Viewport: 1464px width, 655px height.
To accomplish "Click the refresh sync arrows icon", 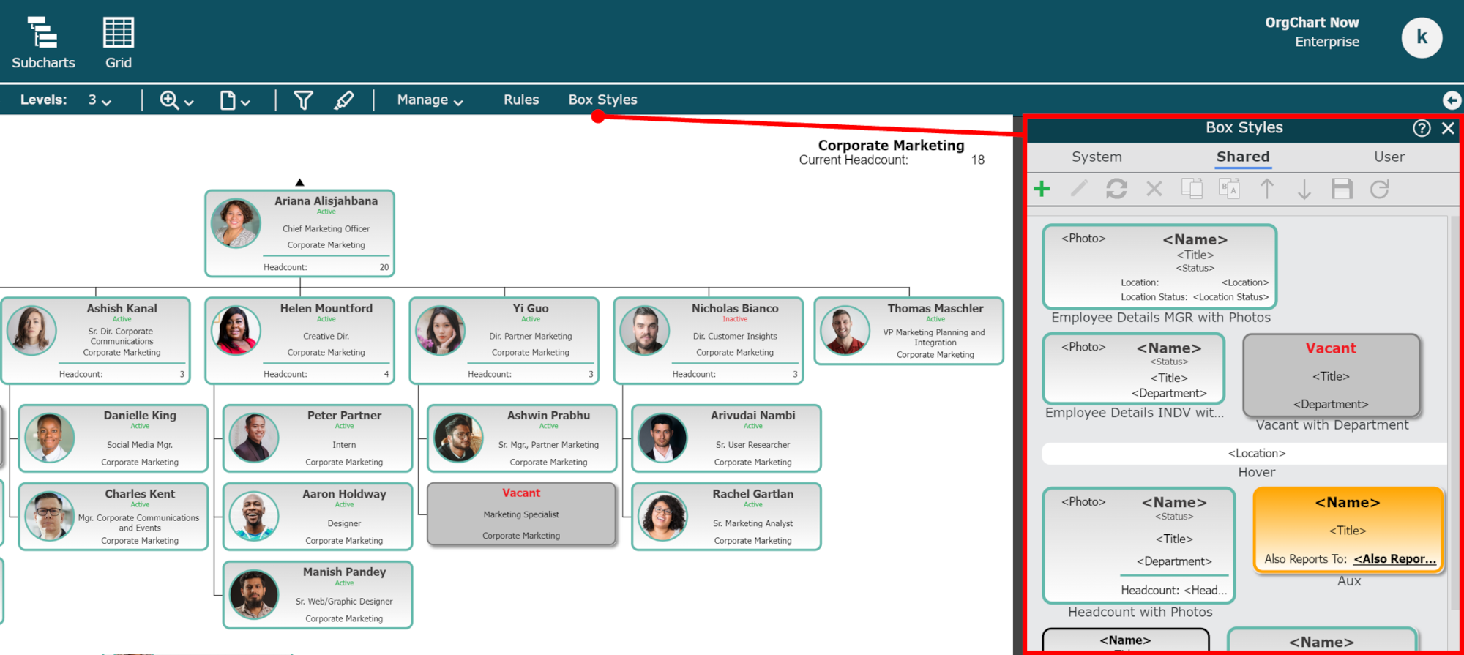I will pos(1116,189).
